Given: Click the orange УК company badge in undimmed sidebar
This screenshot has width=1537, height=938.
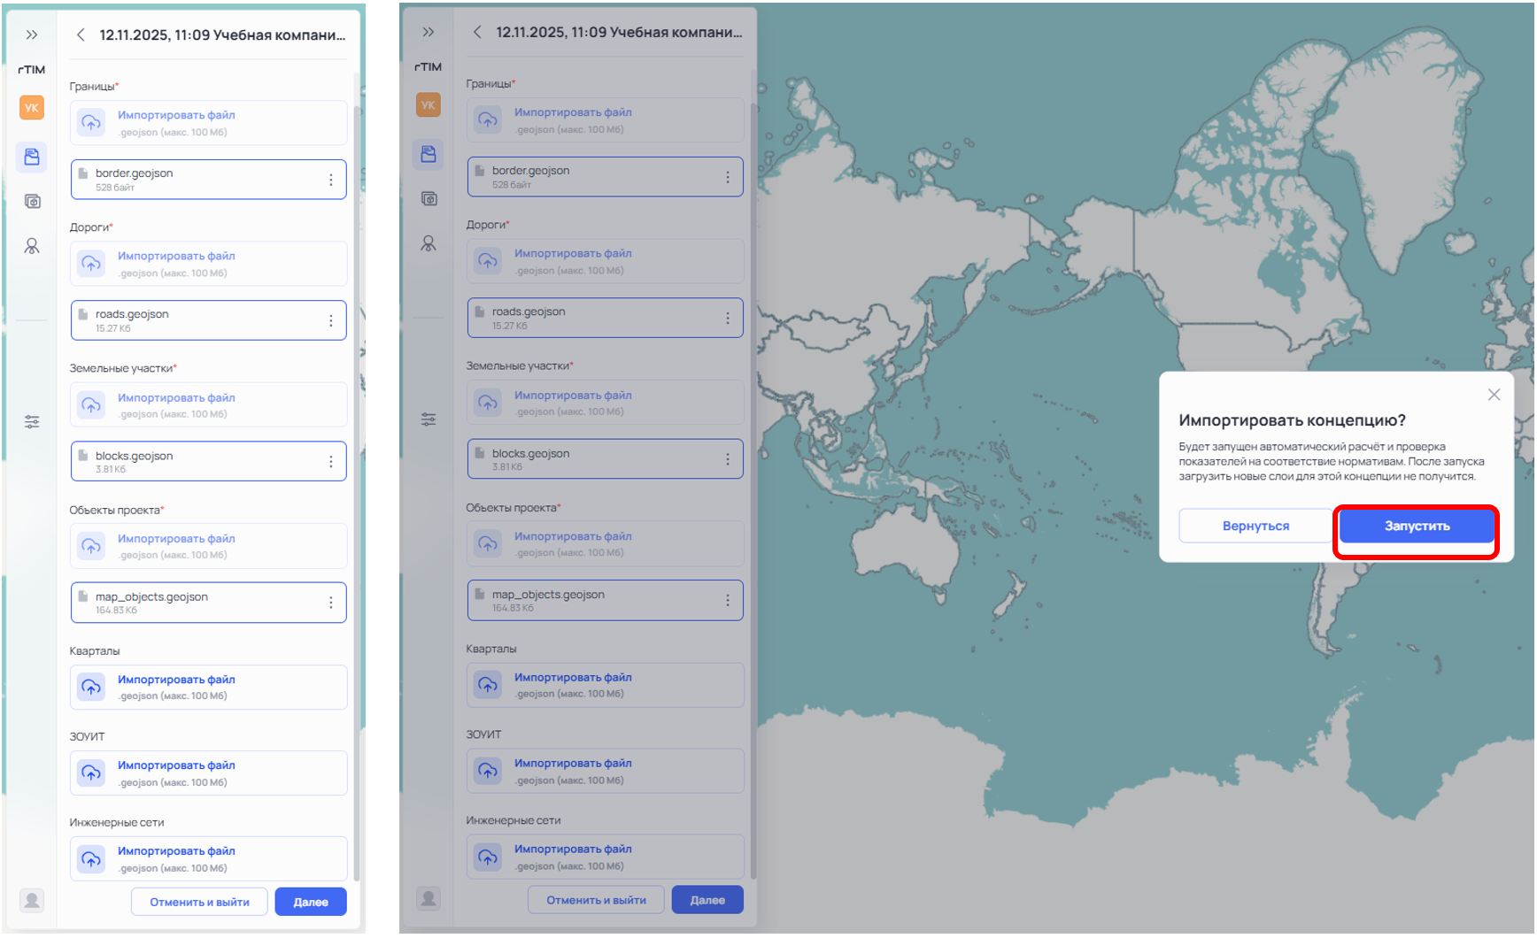Looking at the screenshot, I should point(32,108).
